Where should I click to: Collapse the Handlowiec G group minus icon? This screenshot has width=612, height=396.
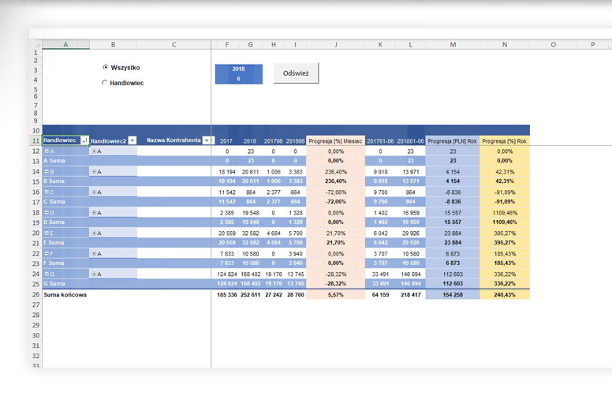[x=47, y=274]
